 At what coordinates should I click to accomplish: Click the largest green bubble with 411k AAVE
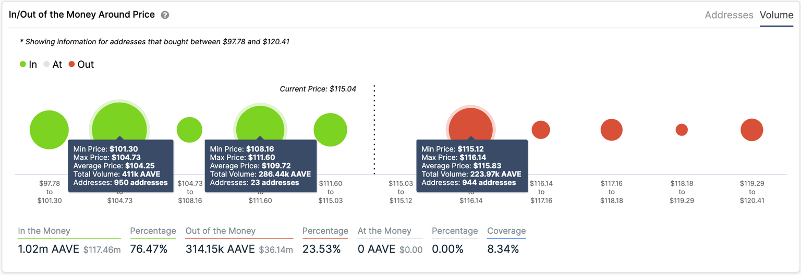[119, 120]
